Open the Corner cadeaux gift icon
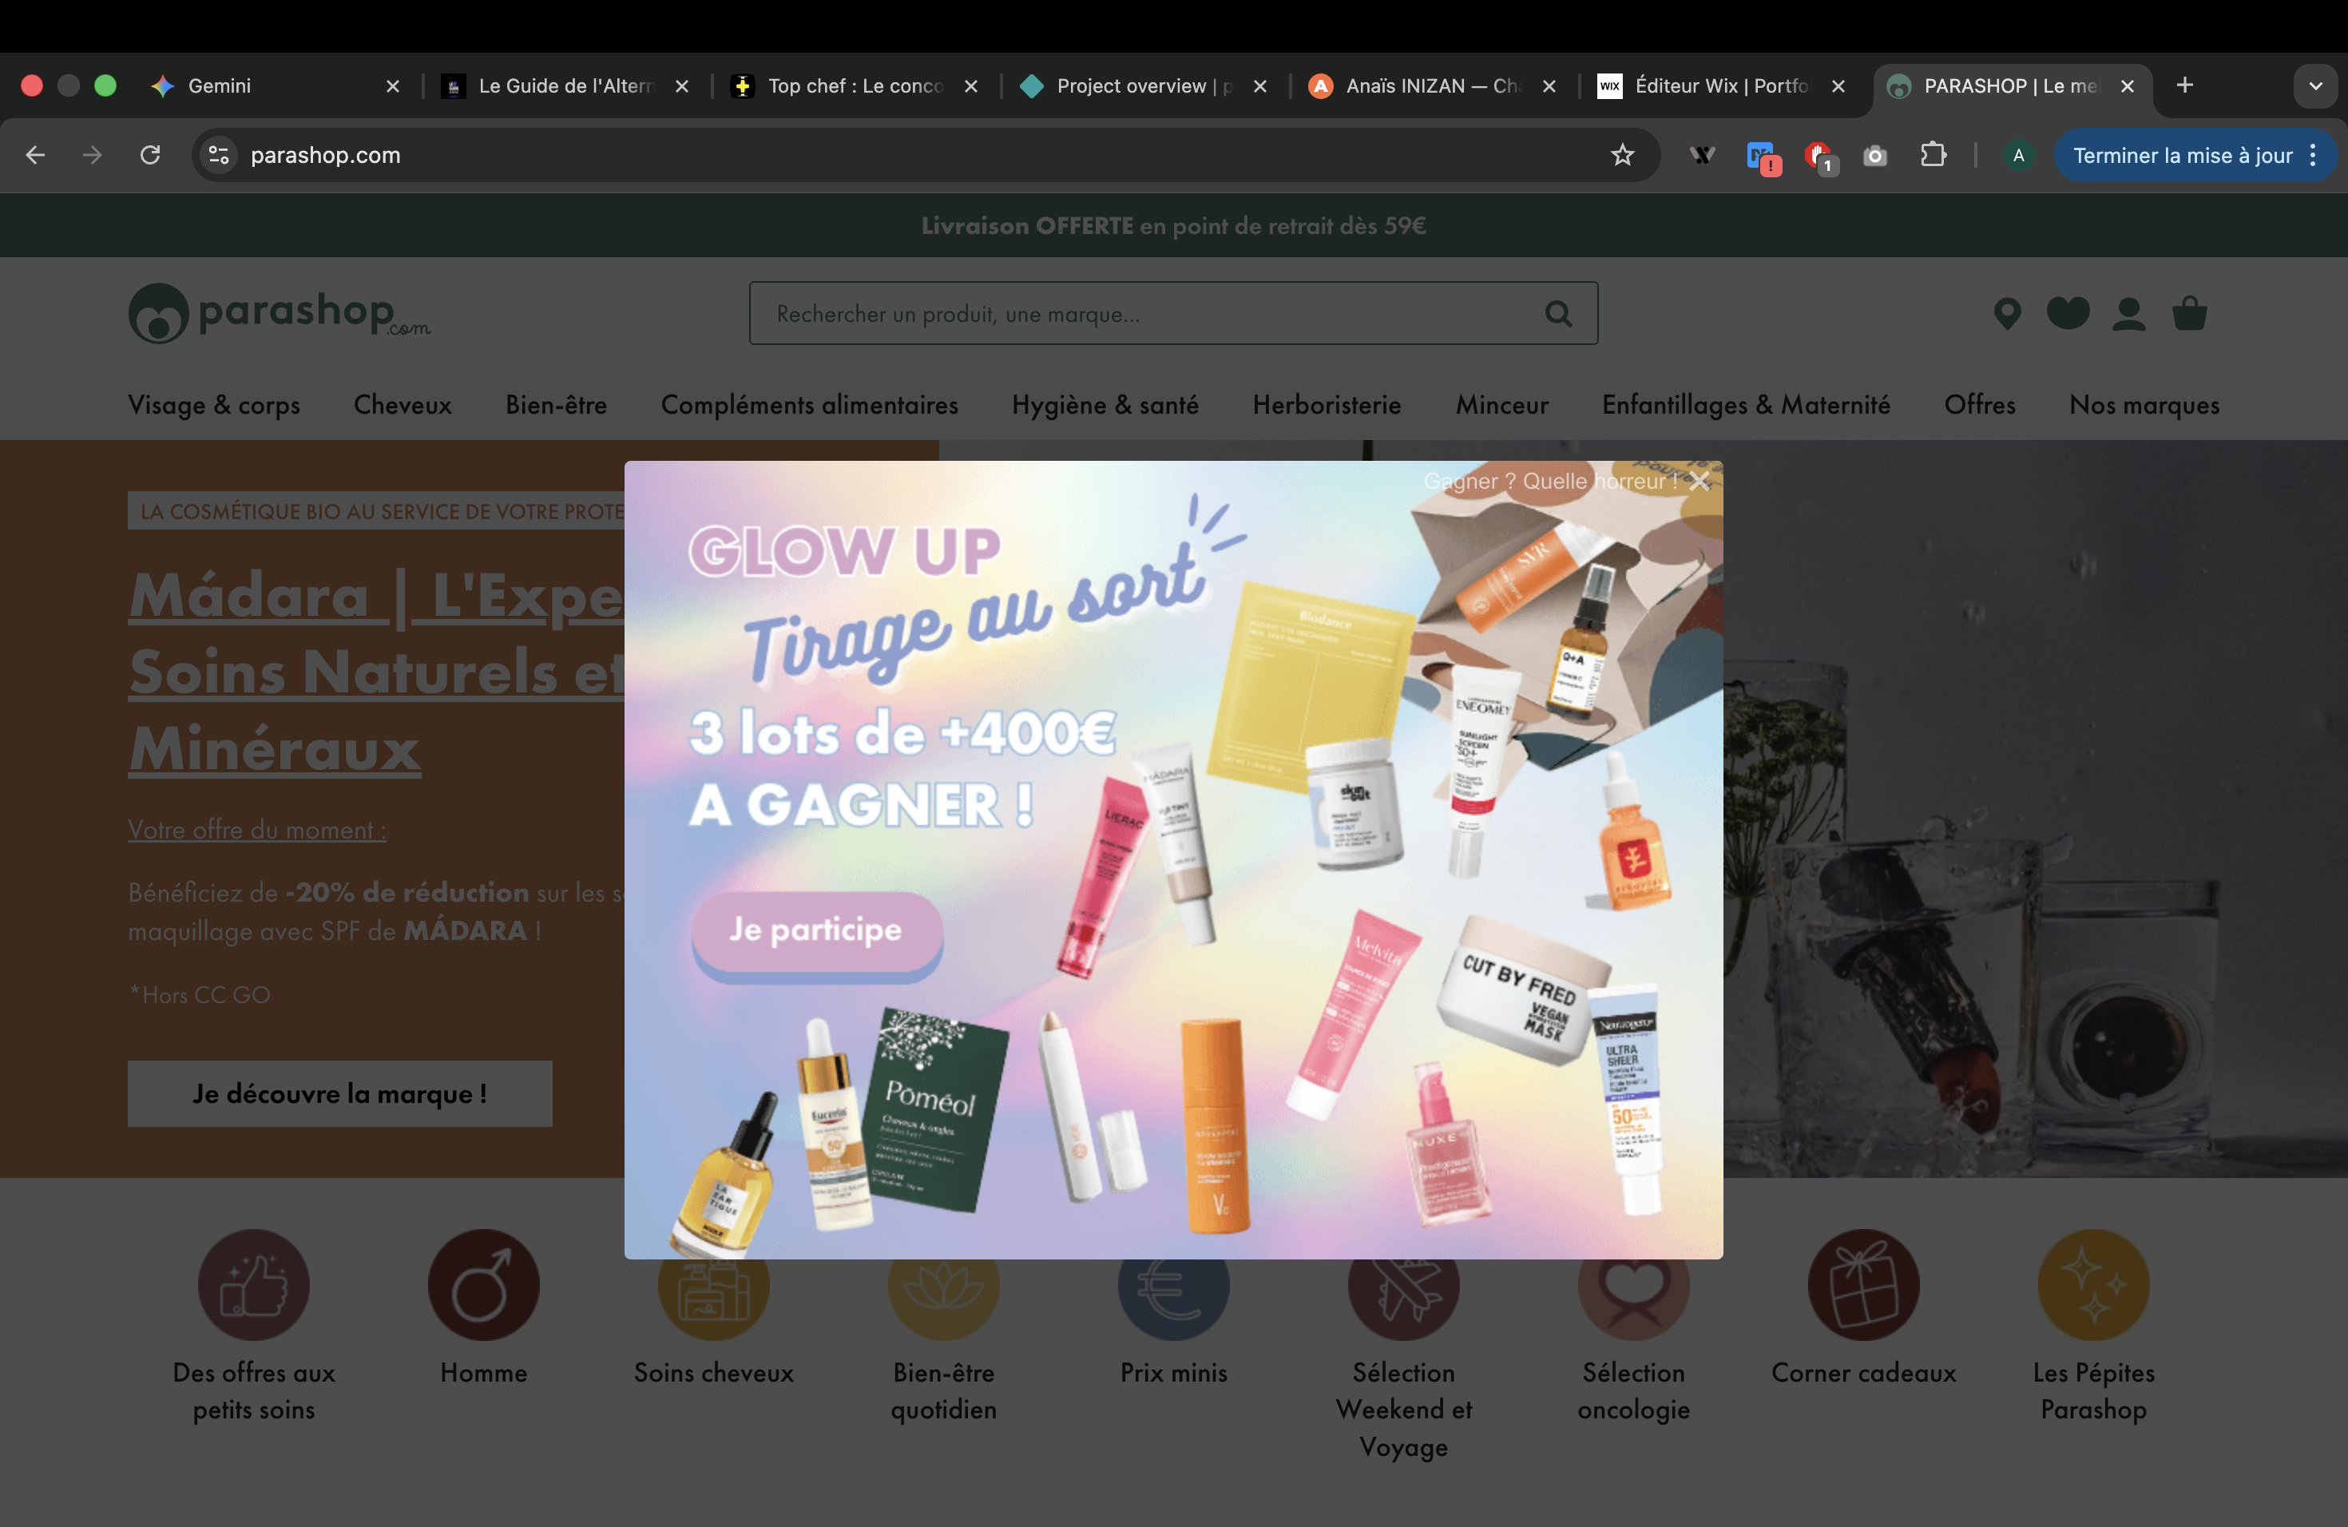The width and height of the screenshot is (2348, 1527). [x=1862, y=1285]
